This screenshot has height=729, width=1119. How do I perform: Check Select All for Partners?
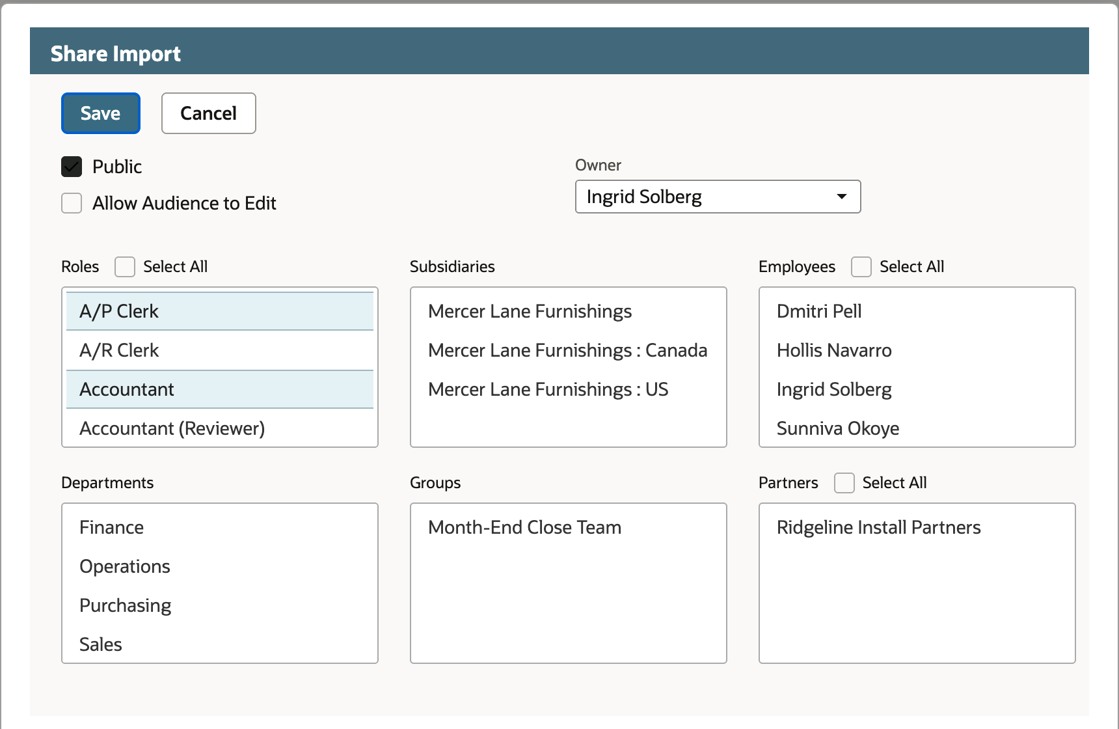844,483
